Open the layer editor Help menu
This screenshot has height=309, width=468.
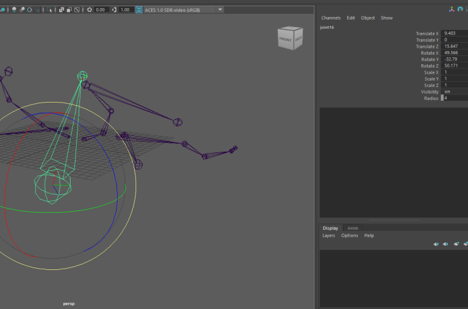pos(369,235)
